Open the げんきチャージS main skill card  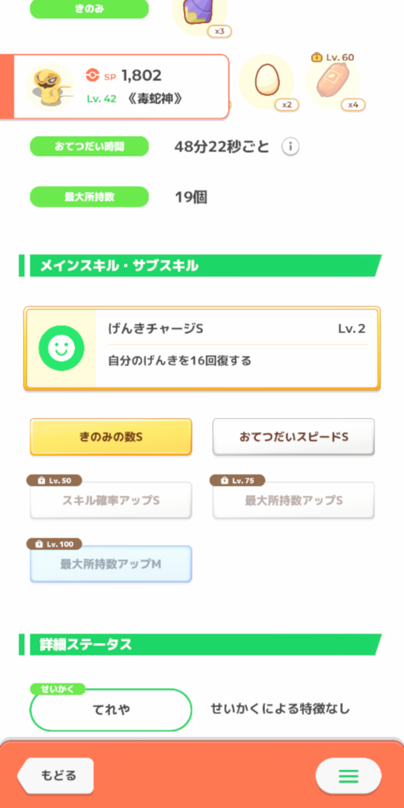(202, 349)
